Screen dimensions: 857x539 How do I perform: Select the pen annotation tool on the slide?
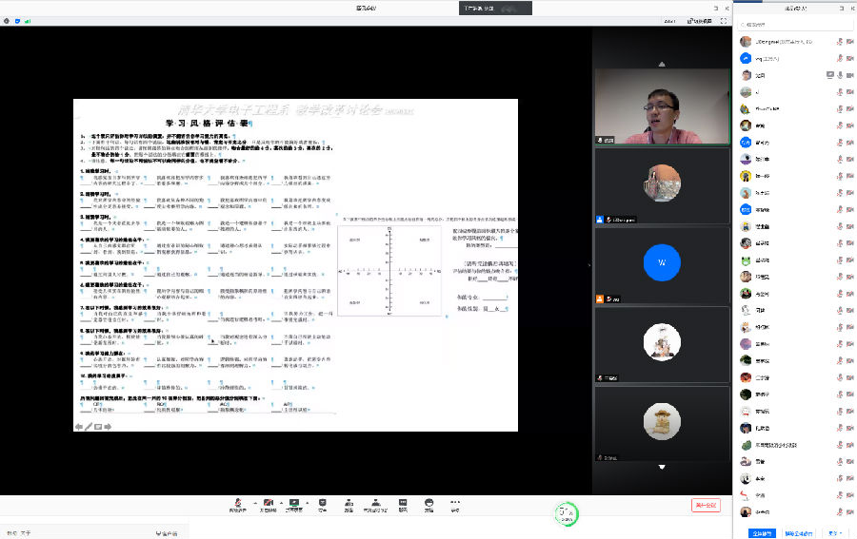click(x=89, y=427)
